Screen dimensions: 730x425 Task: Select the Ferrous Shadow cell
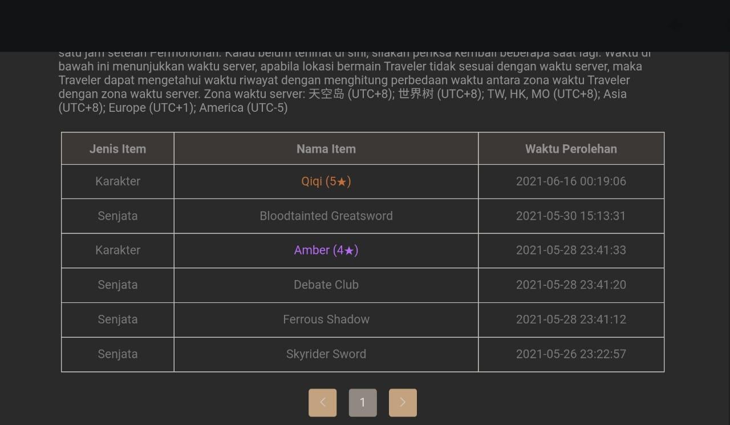tap(326, 319)
